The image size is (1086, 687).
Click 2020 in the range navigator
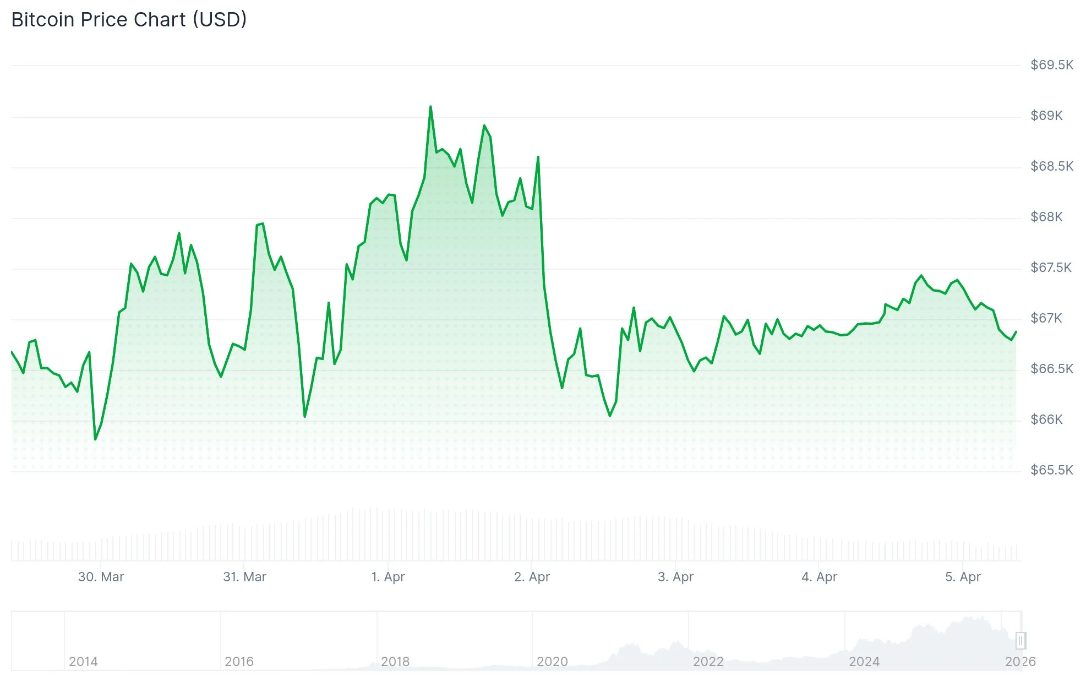coord(552,662)
